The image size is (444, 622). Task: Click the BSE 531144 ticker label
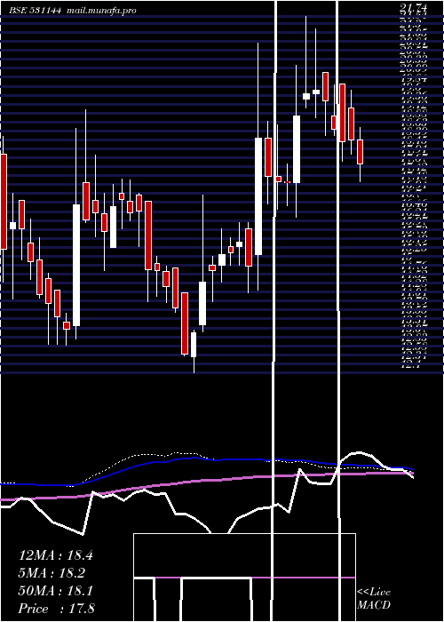[x=36, y=11]
